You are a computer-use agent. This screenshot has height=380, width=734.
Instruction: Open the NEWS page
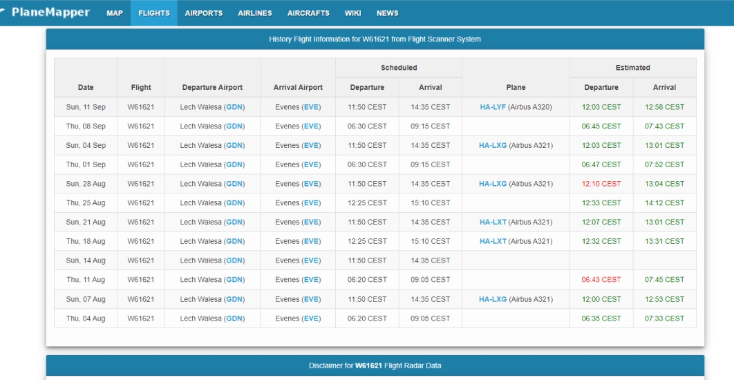[388, 13]
